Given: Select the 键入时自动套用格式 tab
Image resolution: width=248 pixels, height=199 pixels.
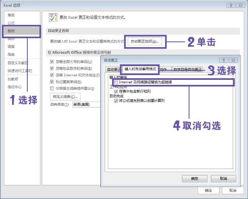Looking at the screenshot, I should 140,69.
